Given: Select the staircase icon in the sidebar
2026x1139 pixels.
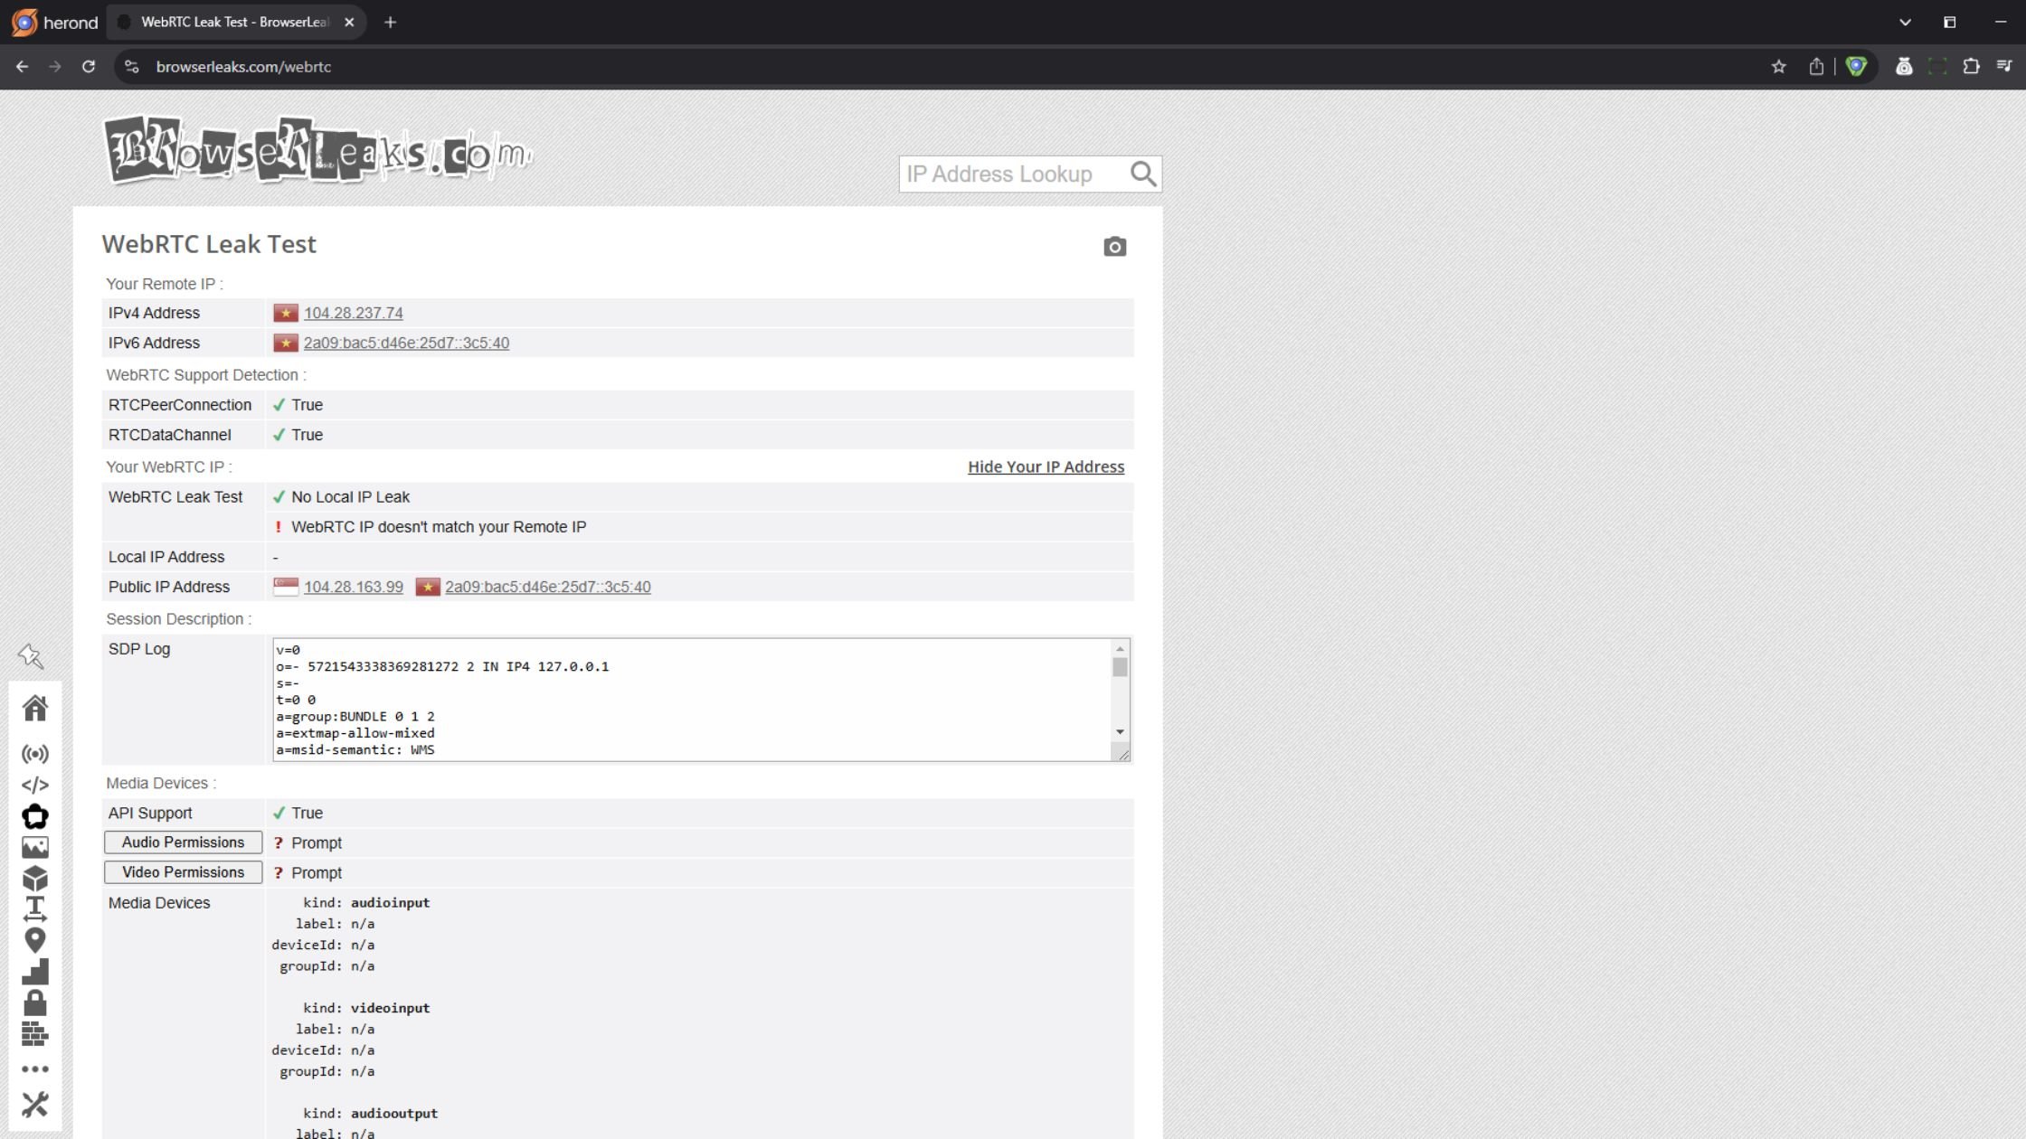Looking at the screenshot, I should click(x=34, y=972).
